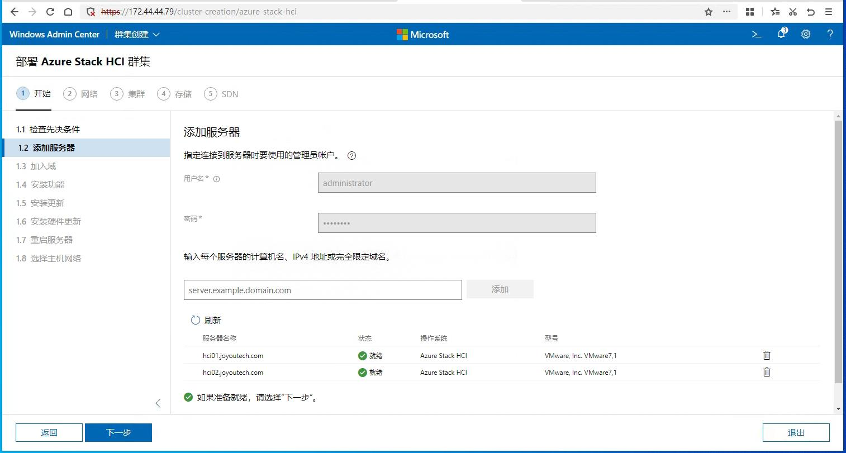Select 1.1 检查先决条件 in sidebar

pos(86,130)
